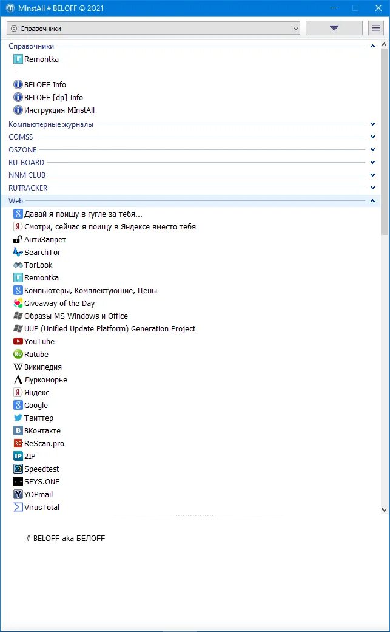Collapse the Web section
This screenshot has height=632, width=390.
[372, 201]
